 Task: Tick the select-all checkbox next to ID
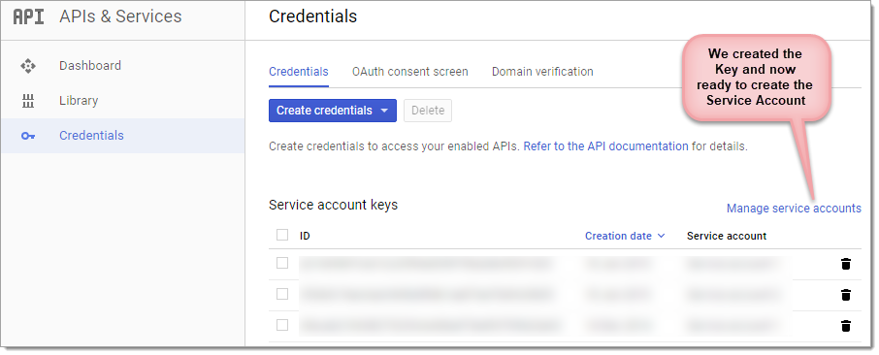[282, 235]
